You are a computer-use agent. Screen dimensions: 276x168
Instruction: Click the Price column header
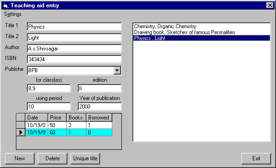57,118
